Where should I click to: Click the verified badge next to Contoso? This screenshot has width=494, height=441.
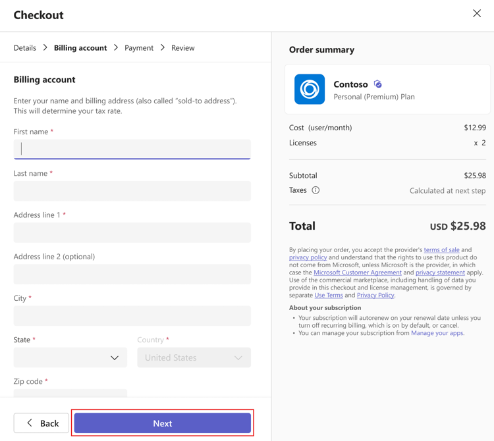(x=377, y=84)
